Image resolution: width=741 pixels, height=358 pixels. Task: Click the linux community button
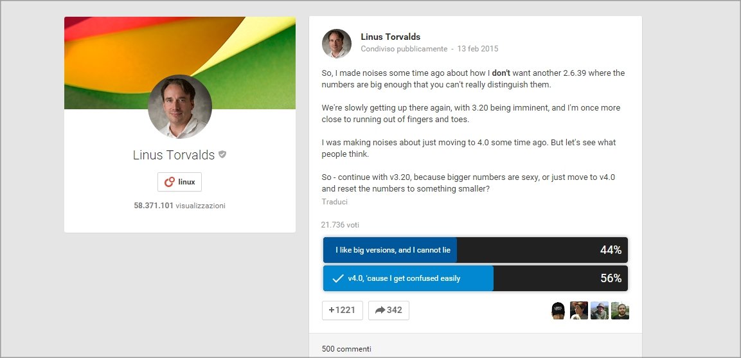(x=179, y=182)
